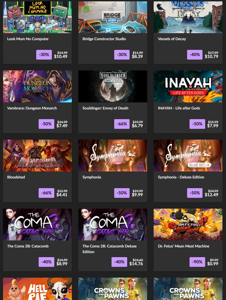
Task: Click the middle Crowns and Pawns thumbnail
Action: coord(113,289)
